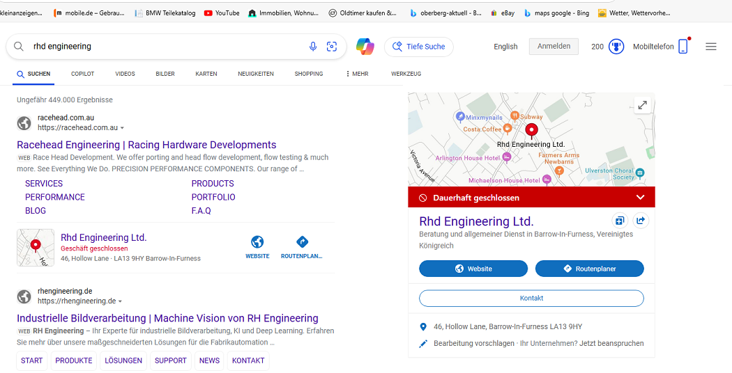Open the hamburger menu icon
This screenshot has height=373, width=732.
(x=710, y=47)
